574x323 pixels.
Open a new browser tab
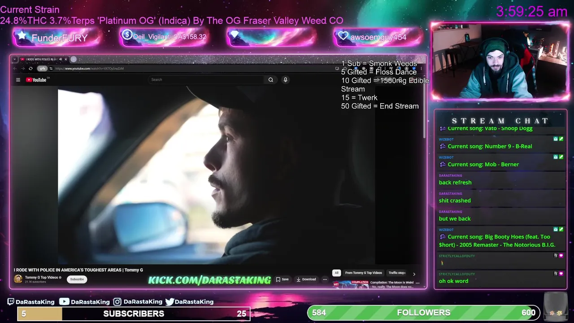click(x=74, y=59)
